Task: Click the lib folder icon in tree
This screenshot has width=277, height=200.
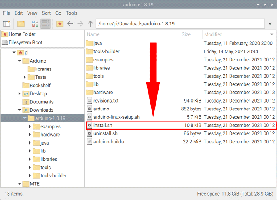Action: point(36,151)
